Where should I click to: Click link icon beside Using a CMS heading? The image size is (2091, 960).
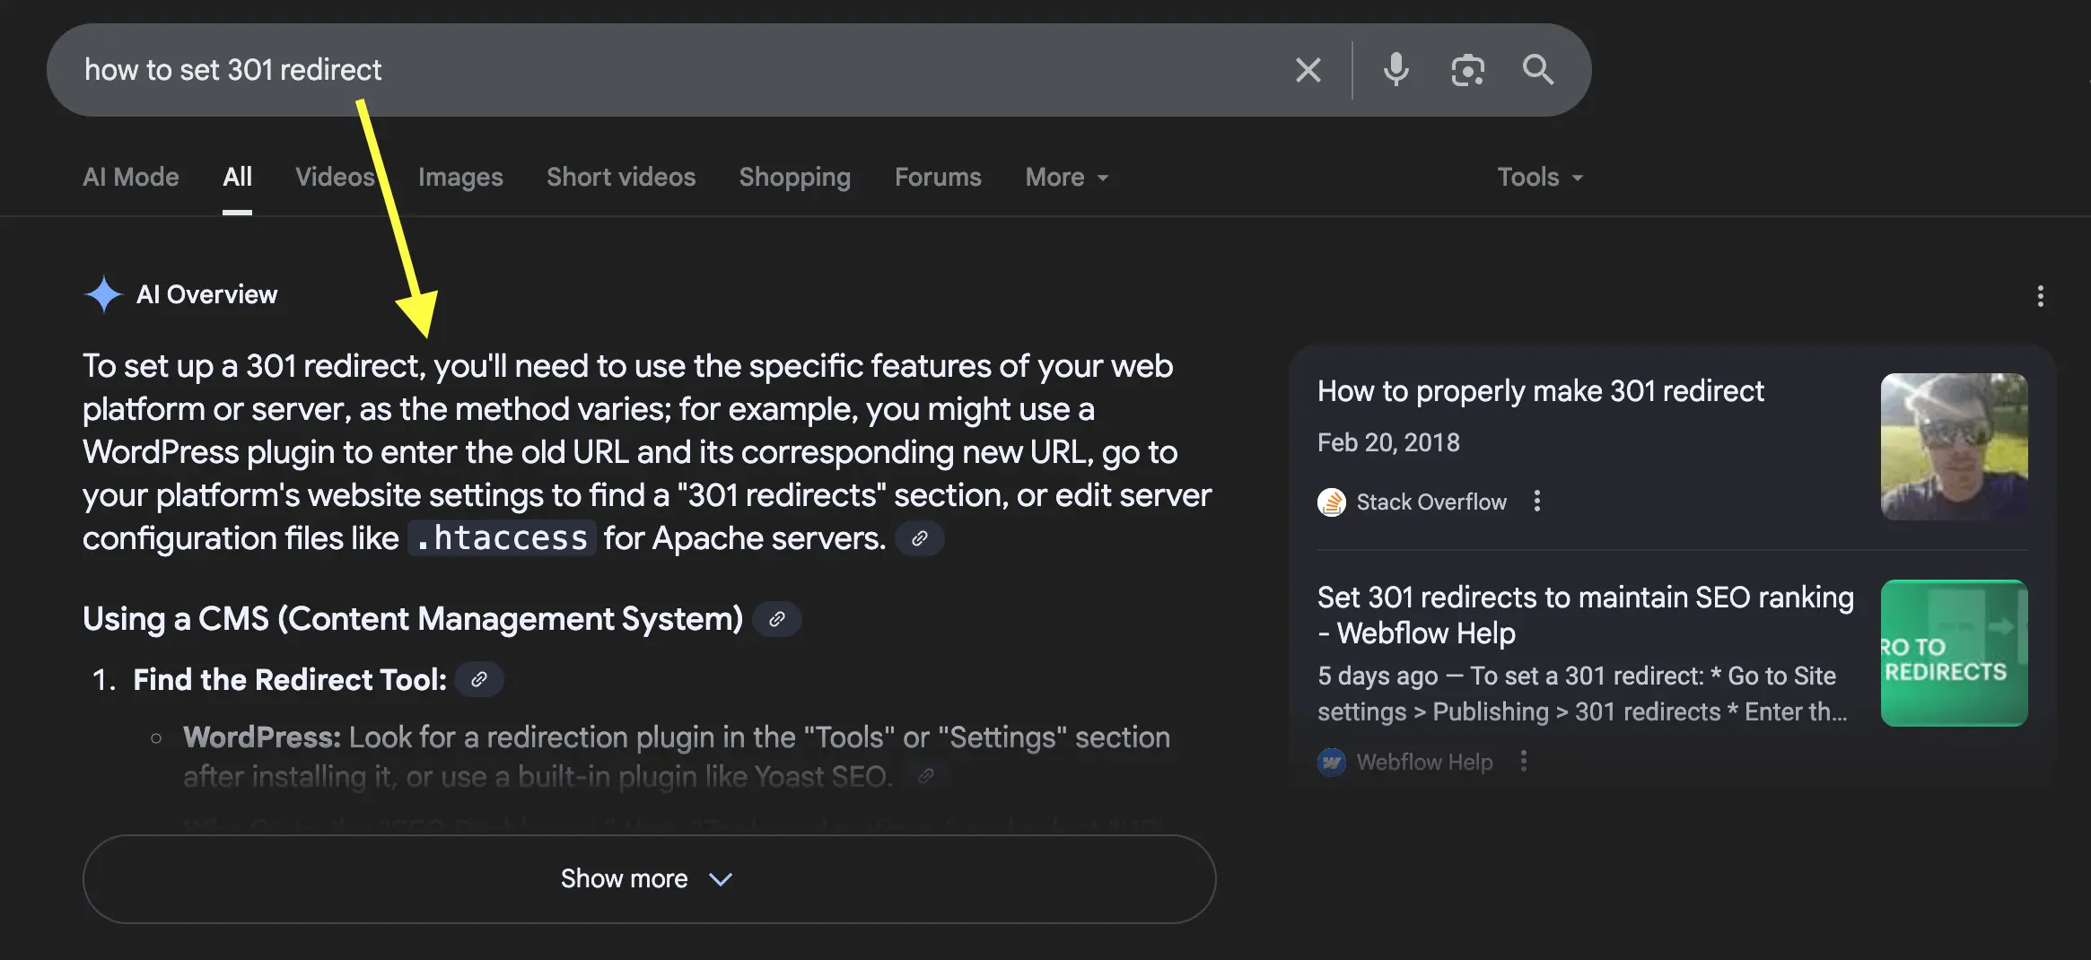[777, 619]
